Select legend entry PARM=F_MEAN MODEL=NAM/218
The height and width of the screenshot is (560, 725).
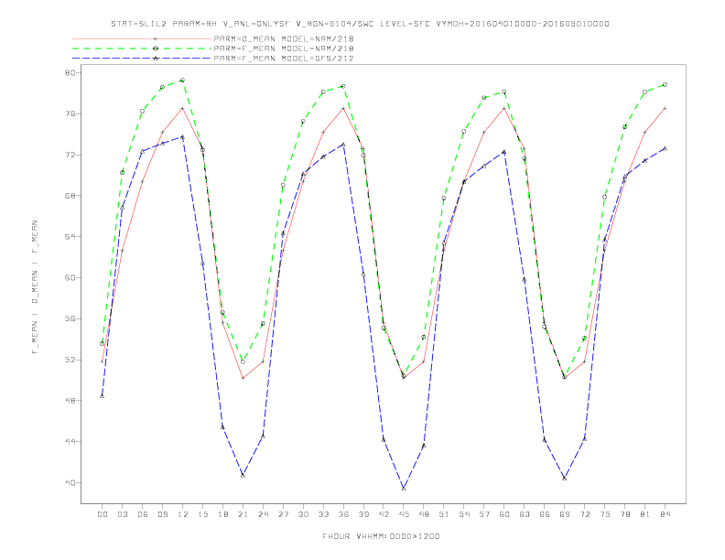(x=284, y=48)
